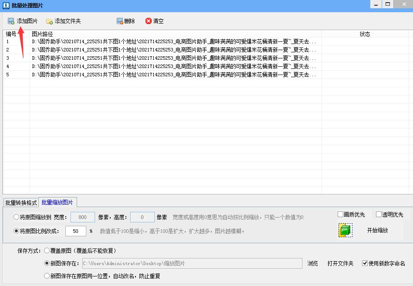Select the 新图保存在原图同一位置 radio option
413x286 pixels.
tap(47, 276)
